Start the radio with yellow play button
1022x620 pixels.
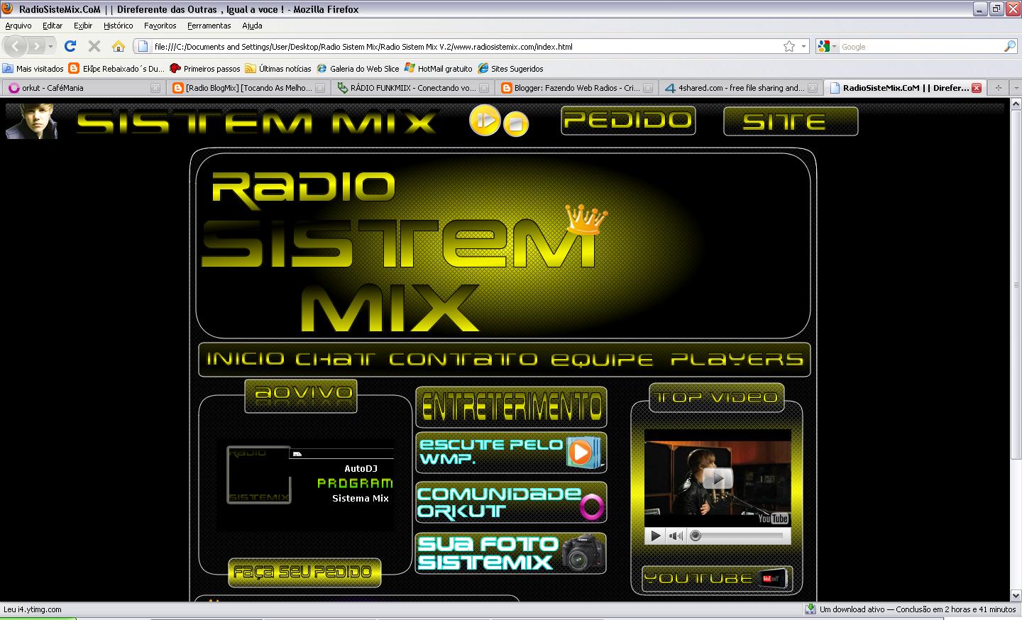pyautogui.click(x=485, y=120)
